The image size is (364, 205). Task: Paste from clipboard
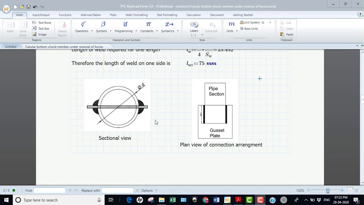(x=287, y=34)
